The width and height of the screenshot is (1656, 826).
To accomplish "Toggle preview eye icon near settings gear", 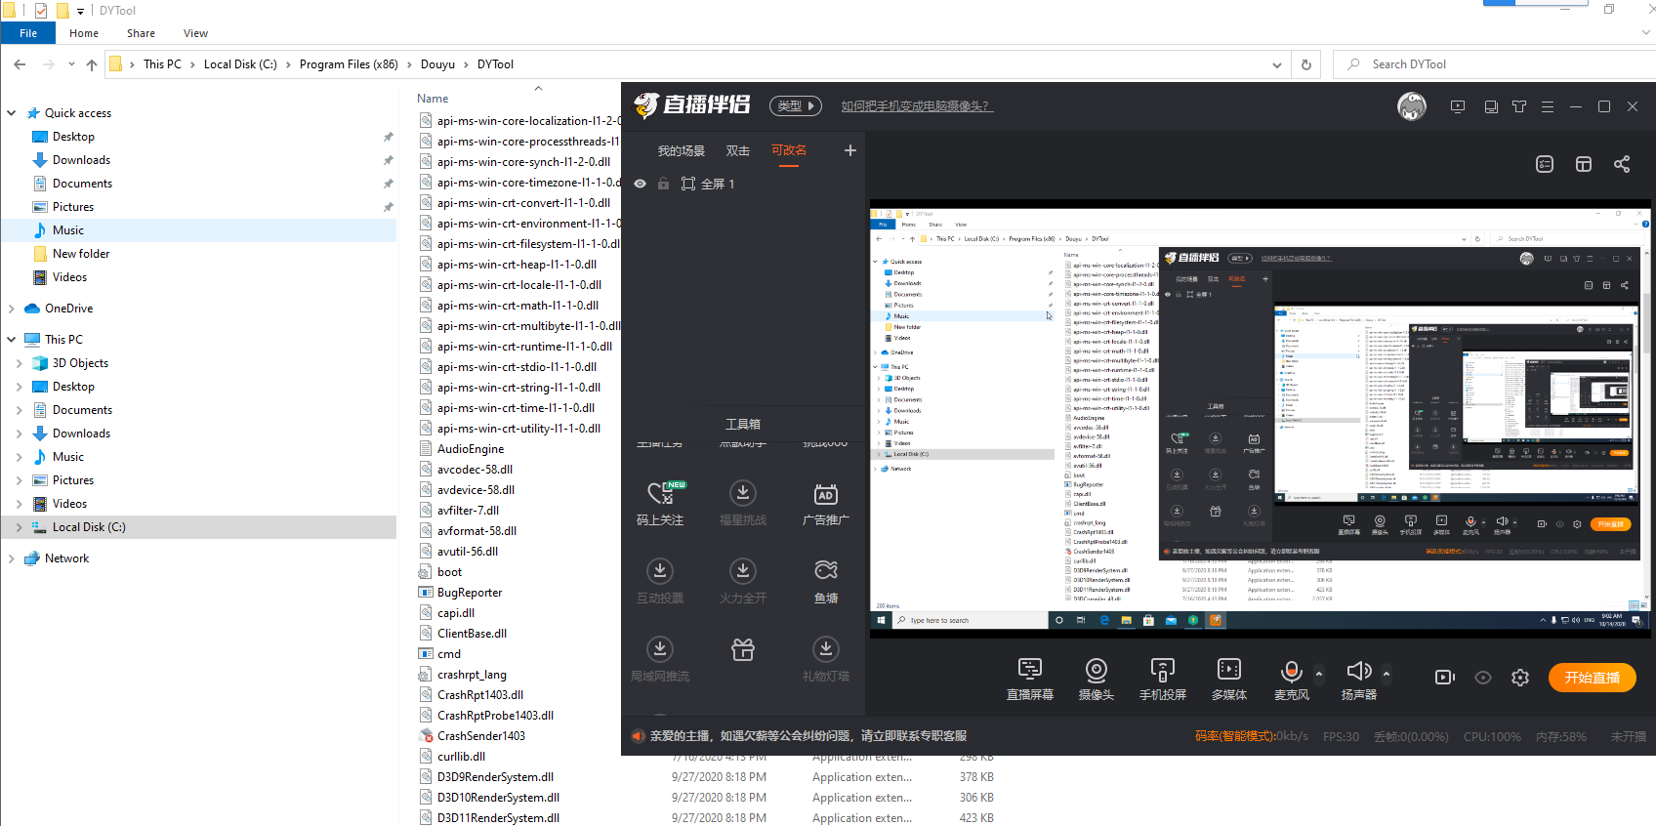I will 1483,678.
